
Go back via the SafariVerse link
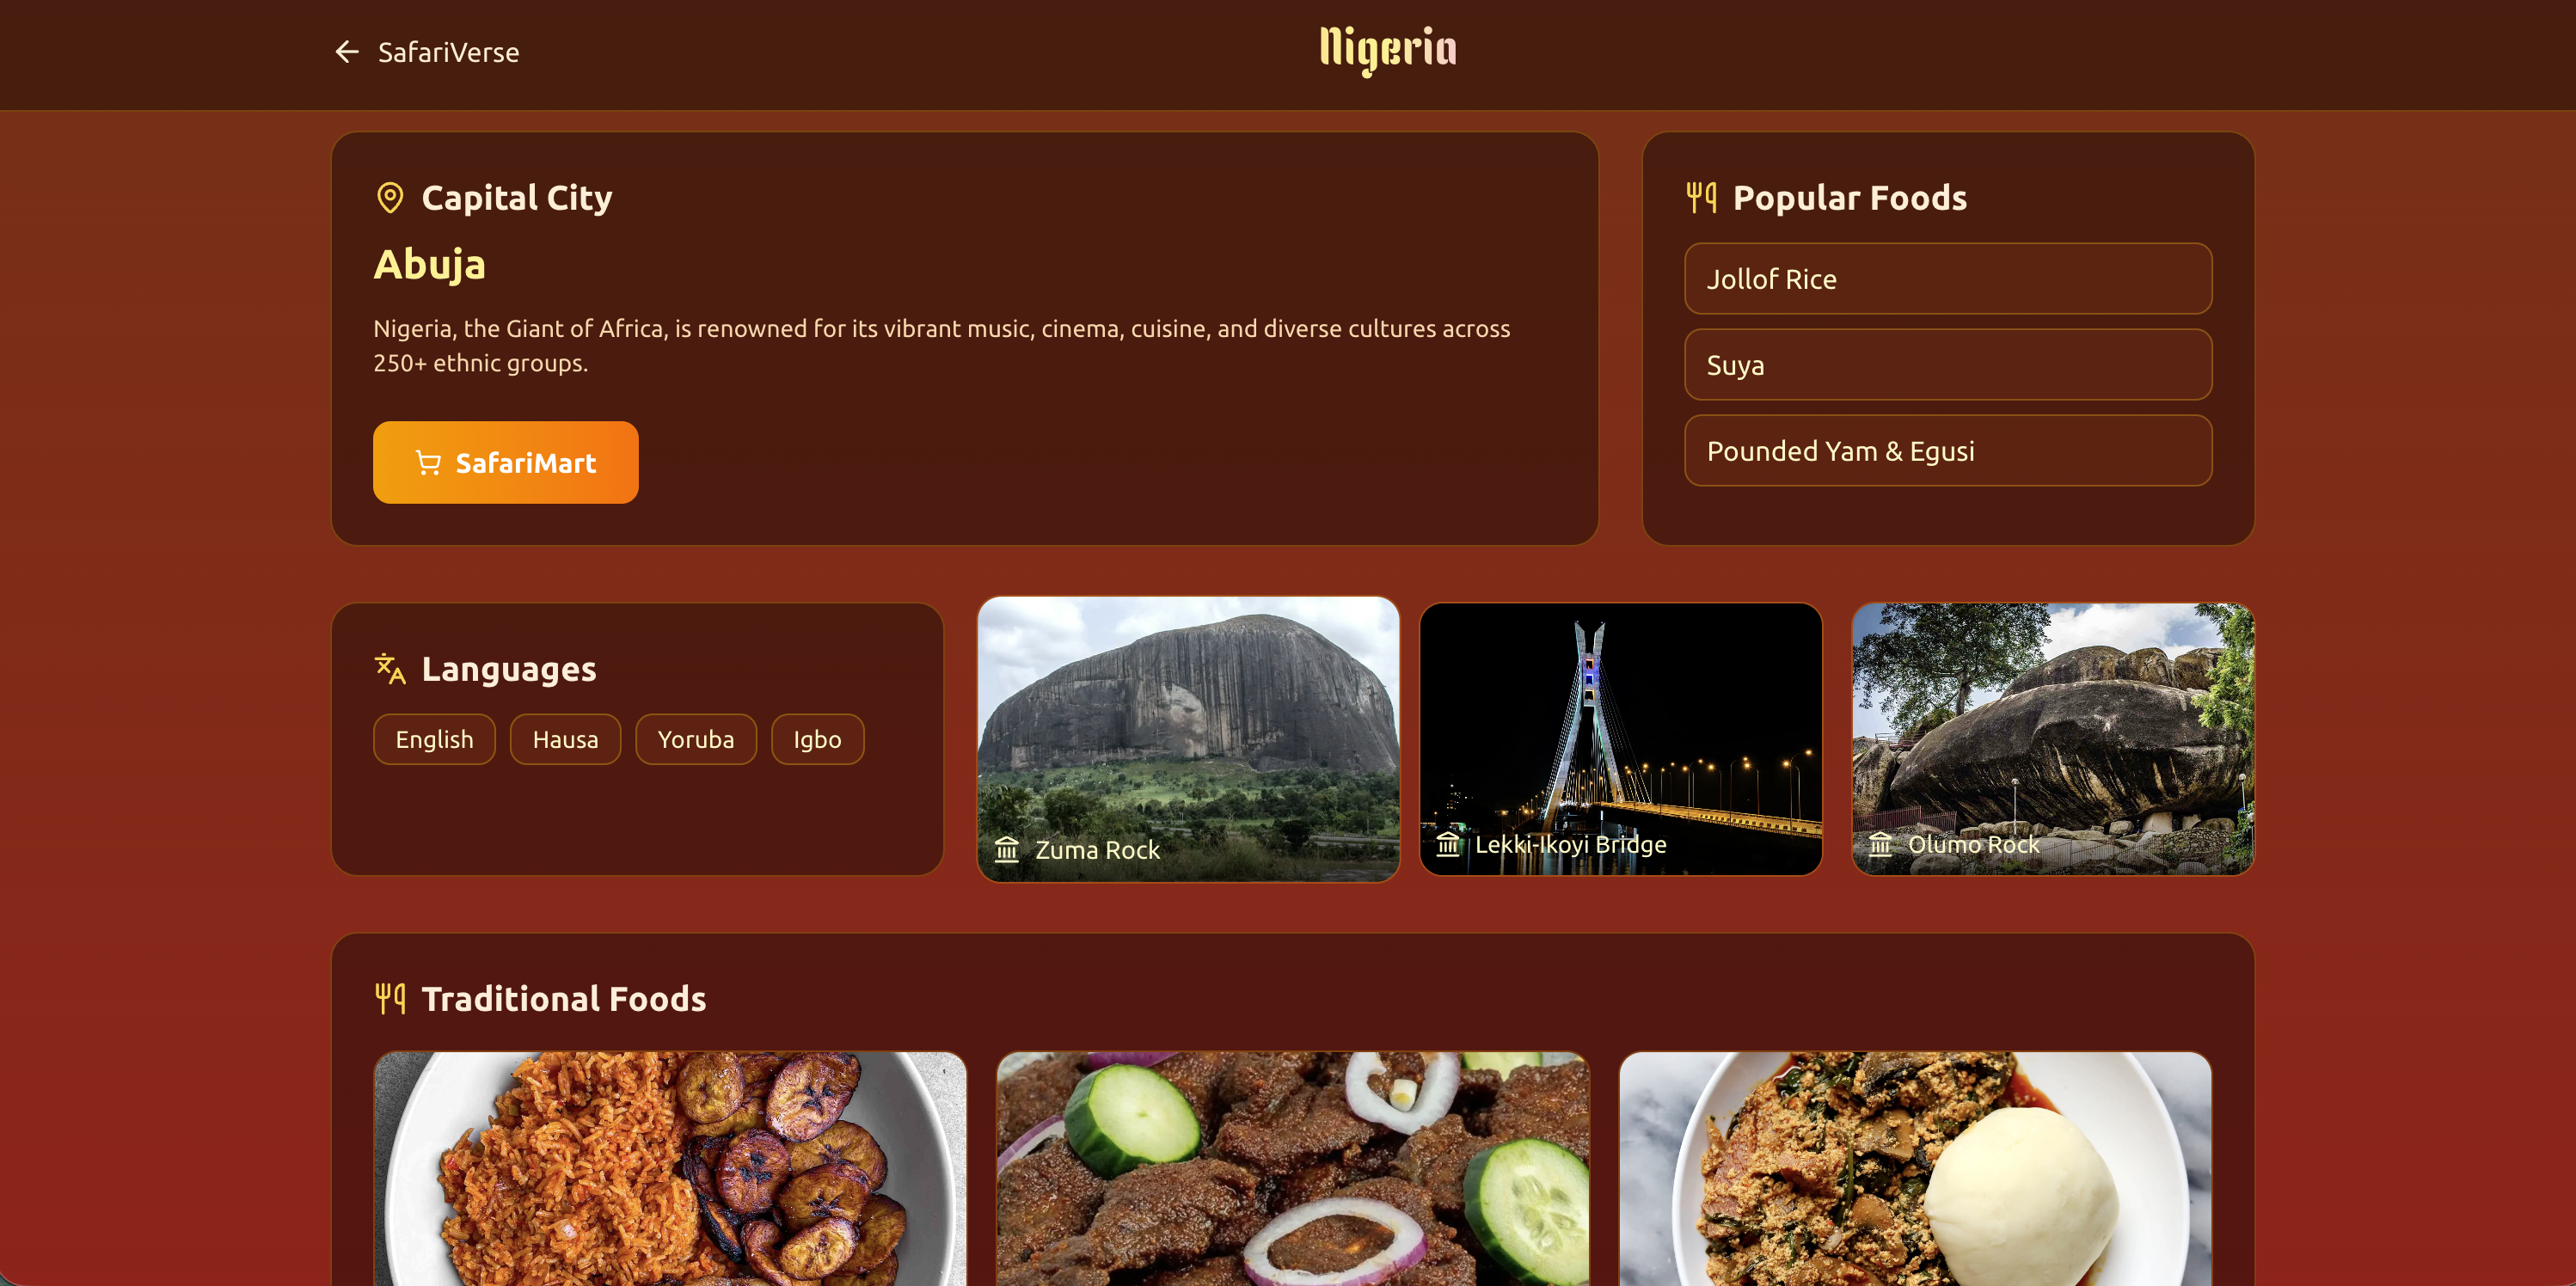click(x=427, y=52)
